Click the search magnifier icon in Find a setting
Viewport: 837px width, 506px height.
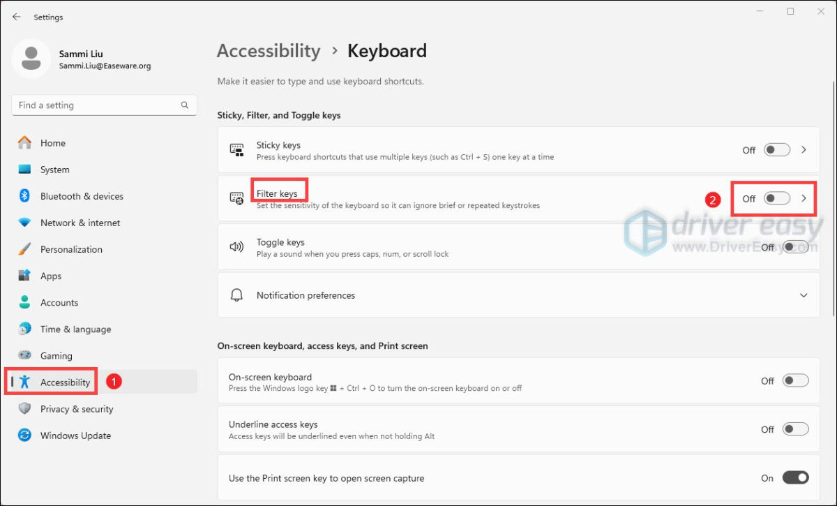tap(185, 105)
